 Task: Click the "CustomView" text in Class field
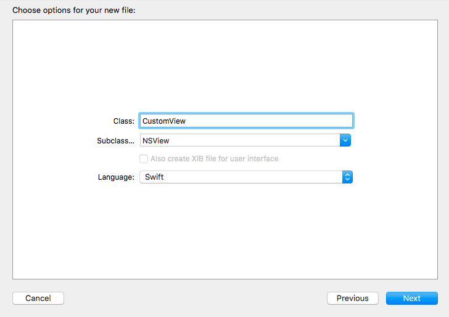tap(164, 121)
